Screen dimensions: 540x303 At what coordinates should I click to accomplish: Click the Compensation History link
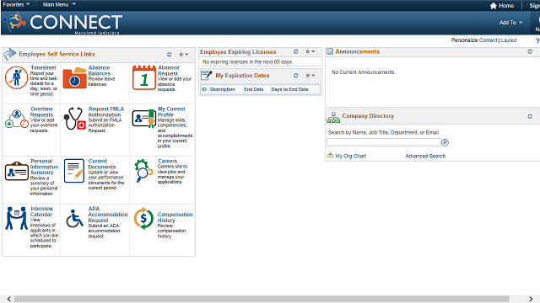tap(175, 217)
